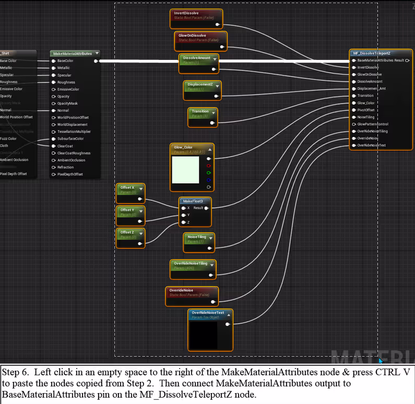Click the GlowOnDissolve node output pin
The width and height of the screenshot is (415, 404).
(x=222, y=47)
